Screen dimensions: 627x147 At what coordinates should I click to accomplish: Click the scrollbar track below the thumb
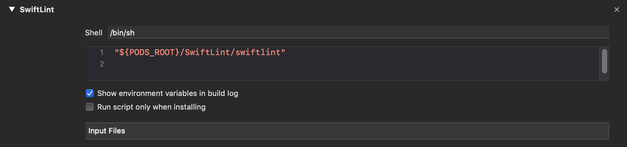[604, 77]
